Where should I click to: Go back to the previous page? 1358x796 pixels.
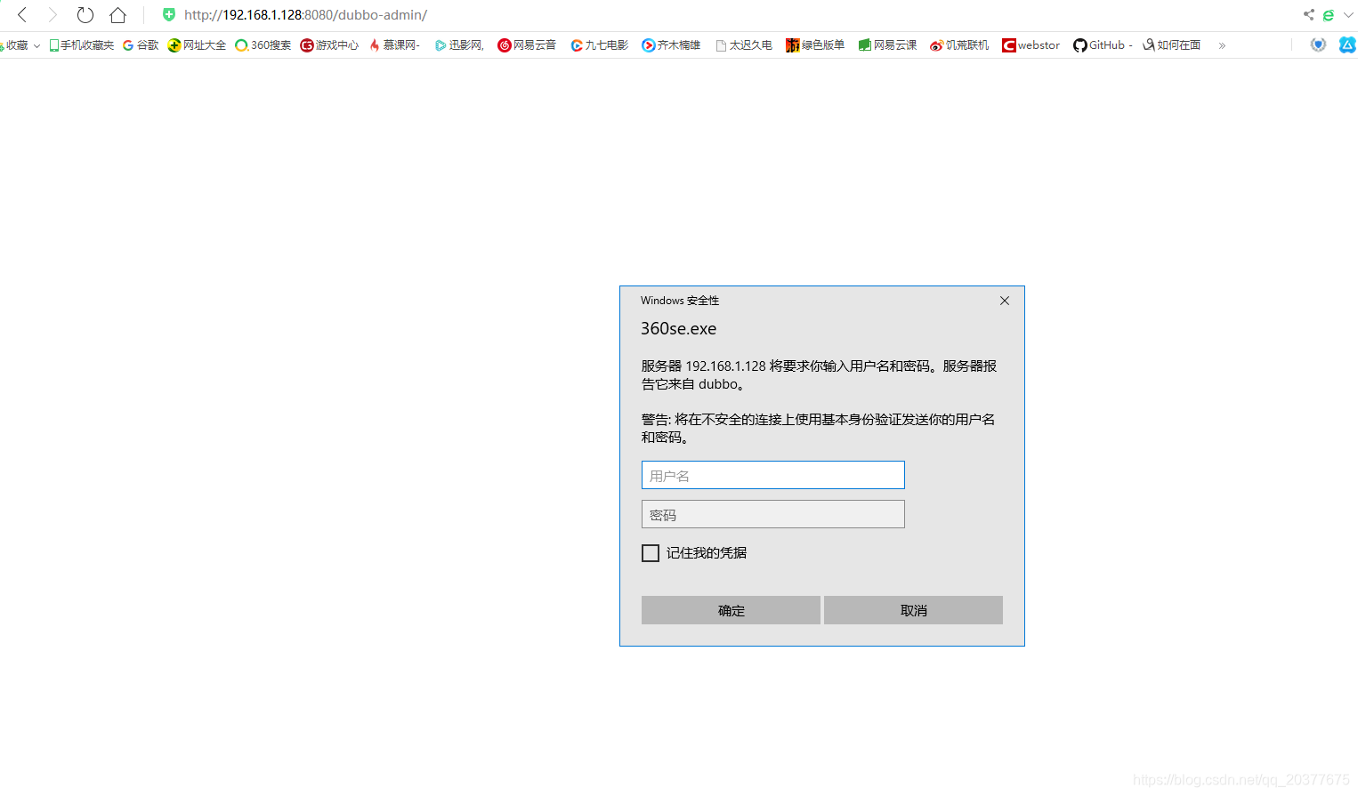(x=22, y=15)
